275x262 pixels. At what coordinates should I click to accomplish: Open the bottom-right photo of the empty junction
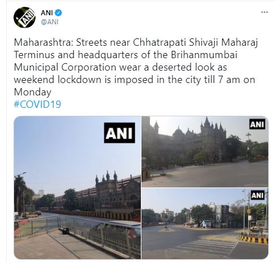(x=205, y=224)
